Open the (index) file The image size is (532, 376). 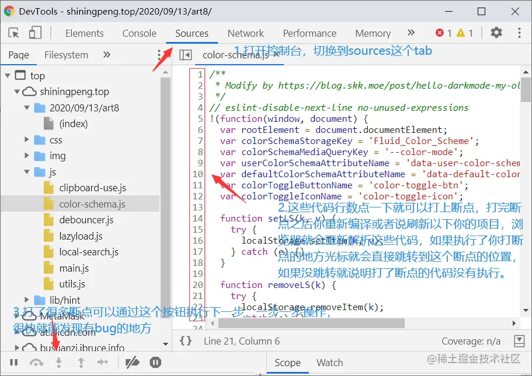[x=73, y=124]
